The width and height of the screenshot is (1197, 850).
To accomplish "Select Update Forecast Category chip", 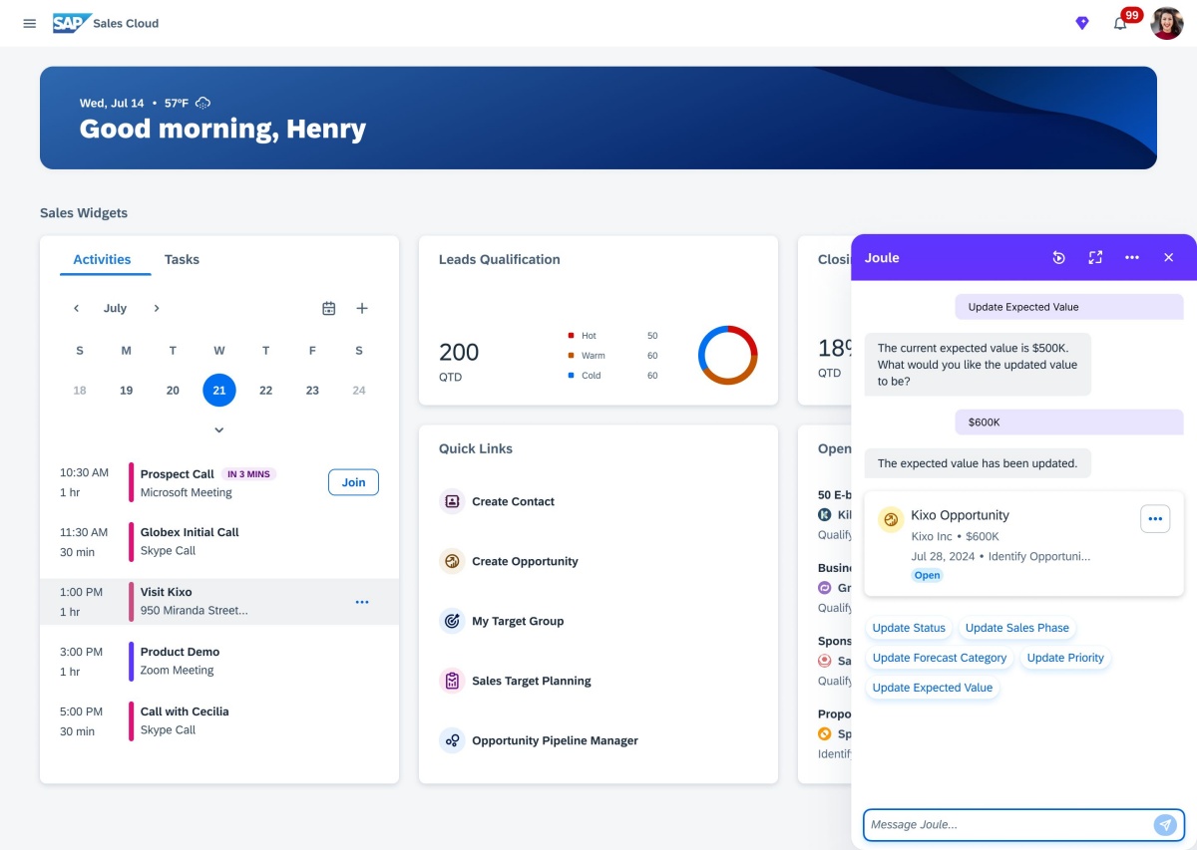I will (940, 658).
